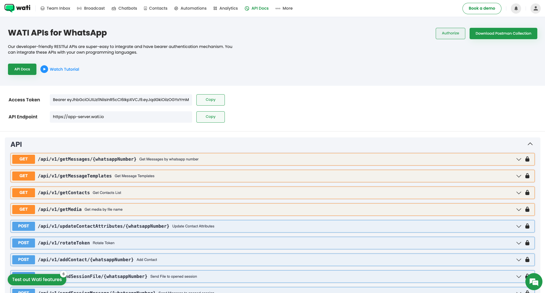Click the API Endpoint input field
This screenshot has height=293, width=545.
[121, 117]
